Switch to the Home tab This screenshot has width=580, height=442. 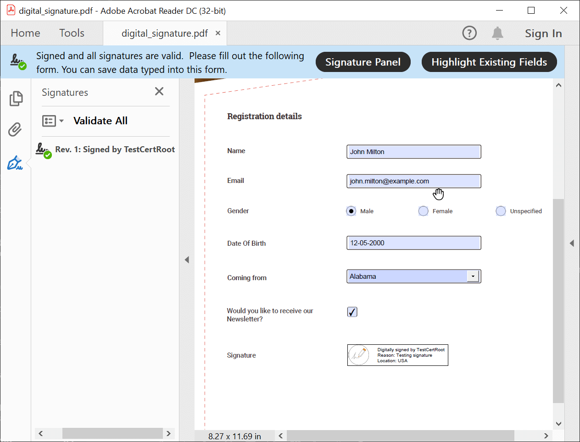26,33
